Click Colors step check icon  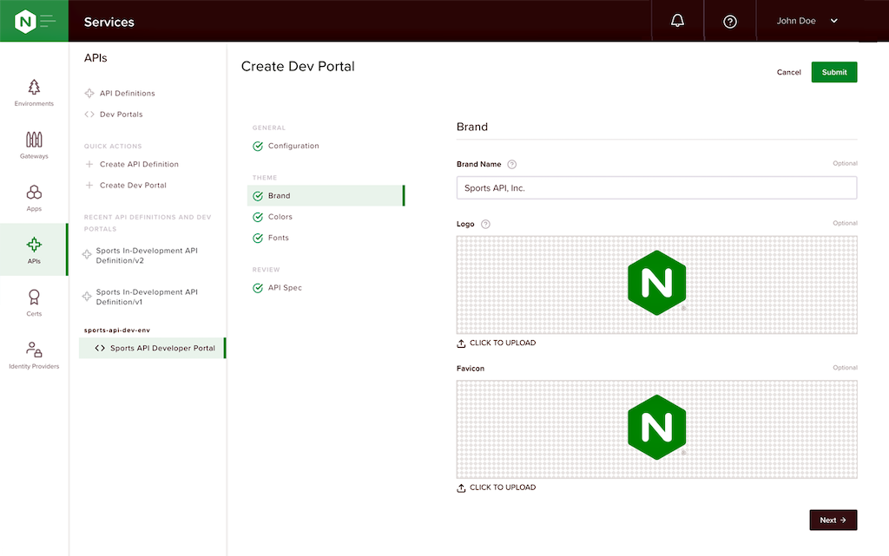pos(258,217)
